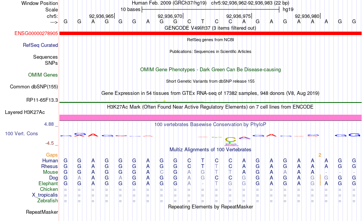Click the 10 bases scale bar
This screenshot has height=221, width=362.
point(210,10)
